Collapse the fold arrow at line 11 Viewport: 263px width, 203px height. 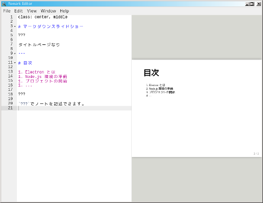[x=15, y=63]
